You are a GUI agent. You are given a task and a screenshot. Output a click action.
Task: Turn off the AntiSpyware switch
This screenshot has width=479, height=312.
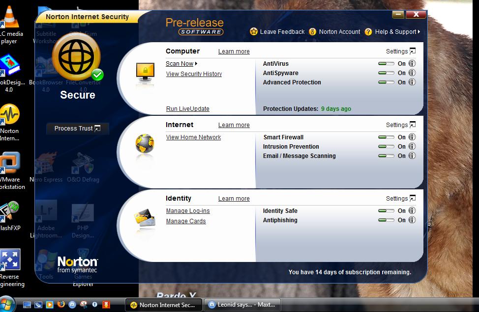[x=386, y=73]
